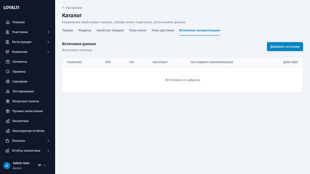Screen dimensions: 310x174
Task: Click the Отчёты аналитики chart icon
Action: [7, 150]
